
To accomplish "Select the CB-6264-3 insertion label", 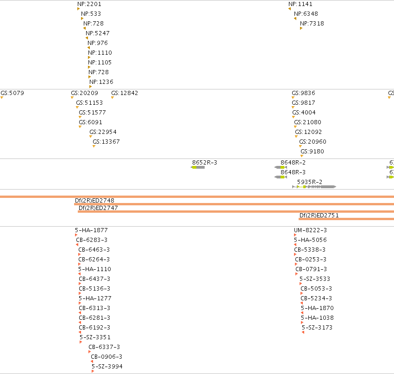I will pyautogui.click(x=94, y=260).
